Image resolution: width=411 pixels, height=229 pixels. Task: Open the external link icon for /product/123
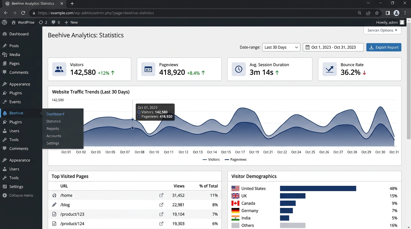(x=161, y=214)
